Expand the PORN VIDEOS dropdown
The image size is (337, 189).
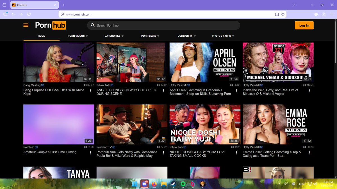tap(78, 36)
